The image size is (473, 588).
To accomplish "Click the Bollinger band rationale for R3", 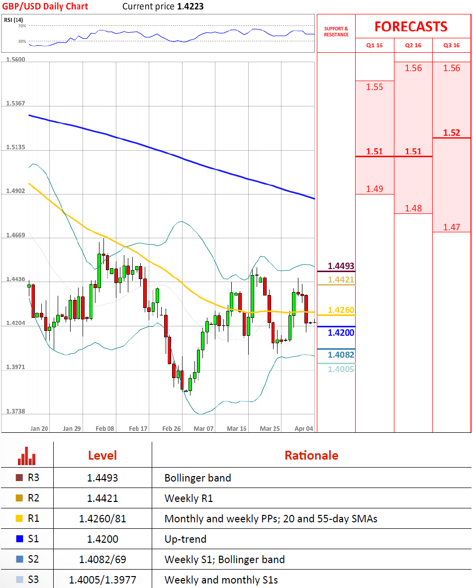I will coord(197,478).
